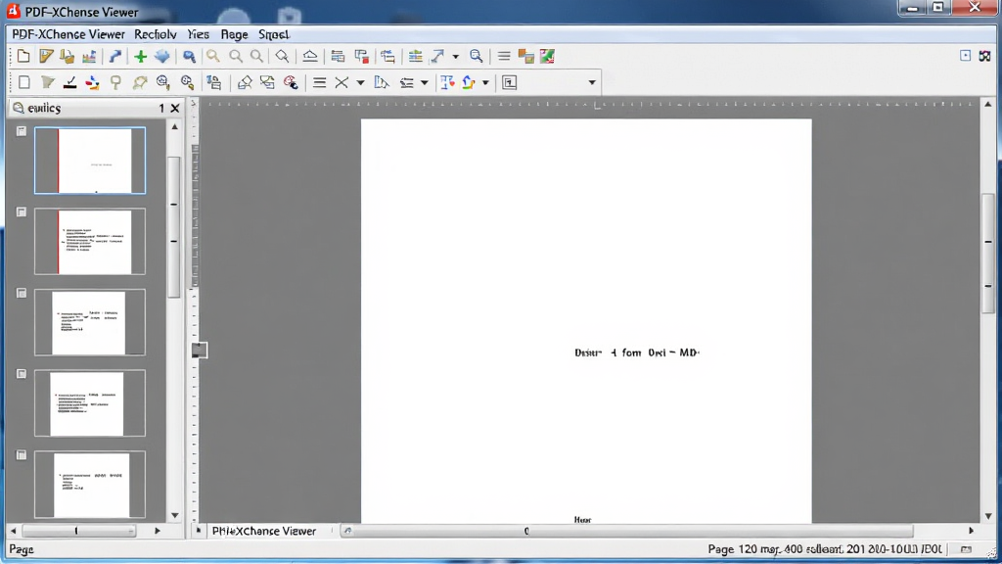This screenshot has height=564, width=1002.
Task: Tick the checkbox beside the second thumbnail
Action: point(22,211)
